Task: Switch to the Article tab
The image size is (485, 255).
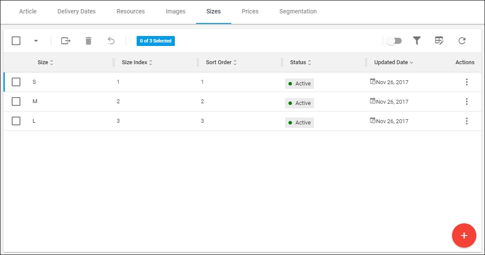Action: [28, 11]
